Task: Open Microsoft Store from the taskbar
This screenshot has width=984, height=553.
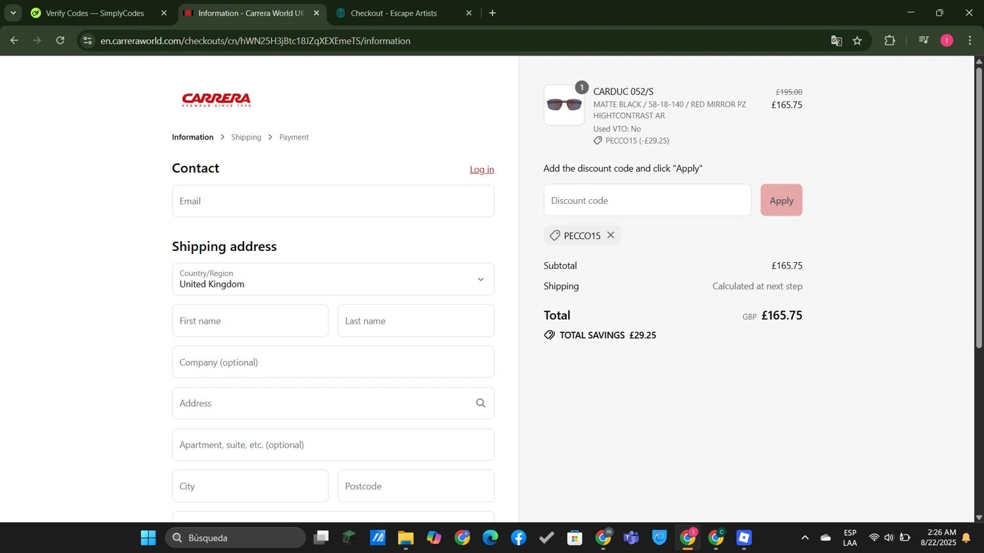Action: pyautogui.click(x=575, y=538)
